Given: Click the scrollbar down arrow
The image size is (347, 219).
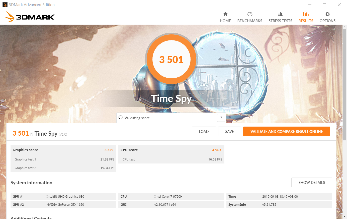Looking at the screenshot, I should (344, 216).
